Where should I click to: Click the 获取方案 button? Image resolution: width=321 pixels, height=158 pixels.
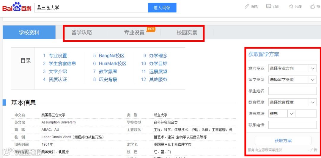(283, 141)
